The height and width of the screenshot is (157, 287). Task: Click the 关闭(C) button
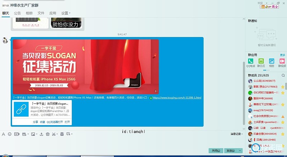pos(216,151)
